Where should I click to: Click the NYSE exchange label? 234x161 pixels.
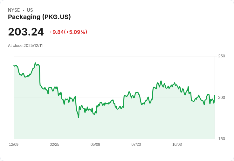click(14, 10)
